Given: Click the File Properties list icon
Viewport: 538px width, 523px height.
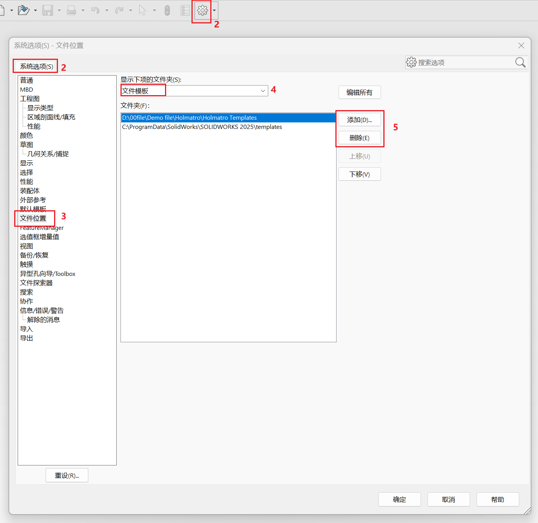Looking at the screenshot, I should pyautogui.click(x=185, y=10).
